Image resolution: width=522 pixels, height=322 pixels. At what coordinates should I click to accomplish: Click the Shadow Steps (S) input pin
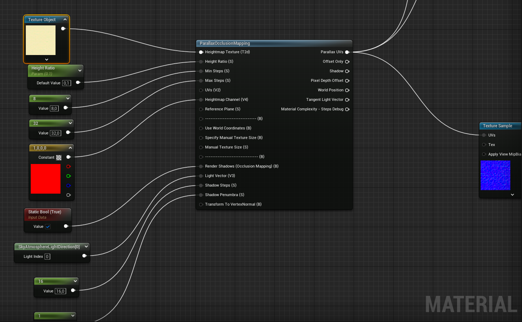pos(201,186)
